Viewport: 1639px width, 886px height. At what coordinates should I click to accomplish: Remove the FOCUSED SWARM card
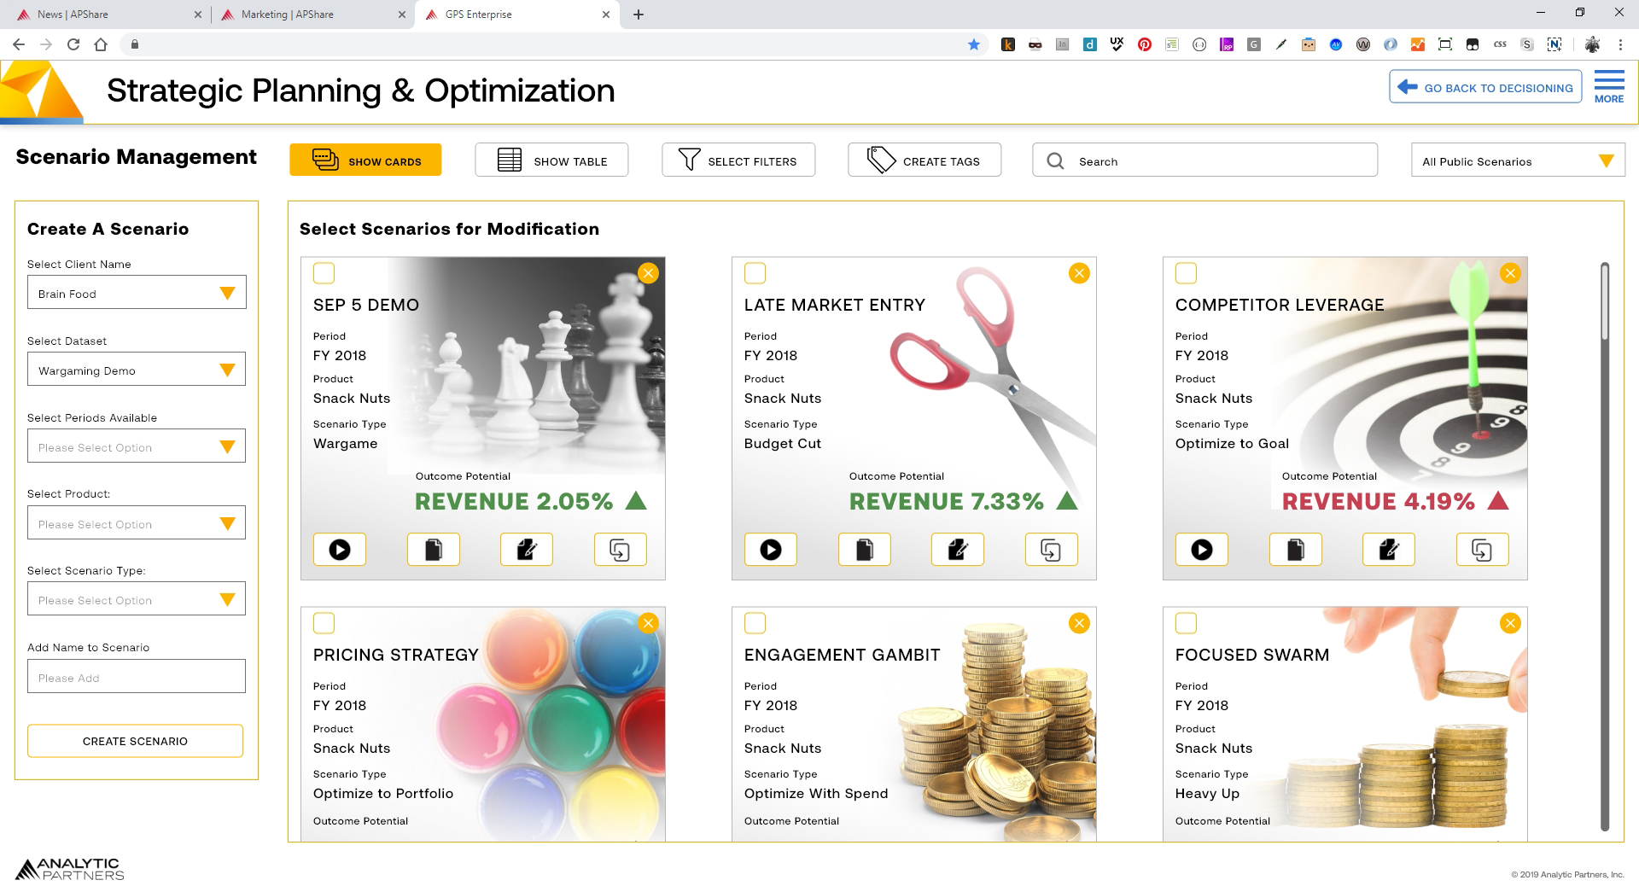(1511, 623)
